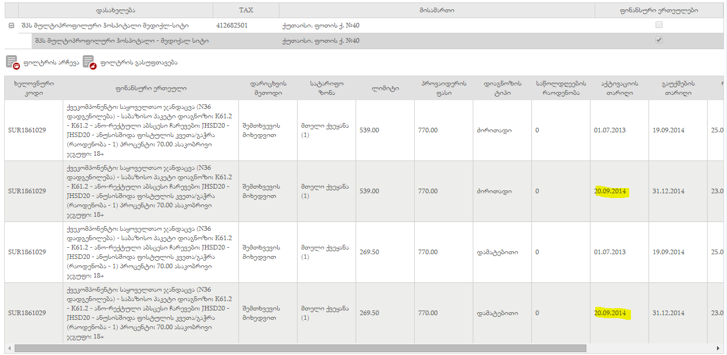This screenshot has height=355, width=727.
Task: Select the child row 'ჰოსპიტალი - მედიქალ სიტი'
Action: (121, 41)
